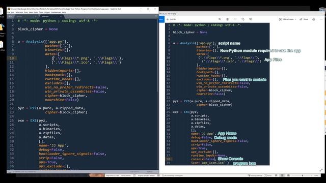Open the three-dots more menu in Photos

(x=321, y=19)
